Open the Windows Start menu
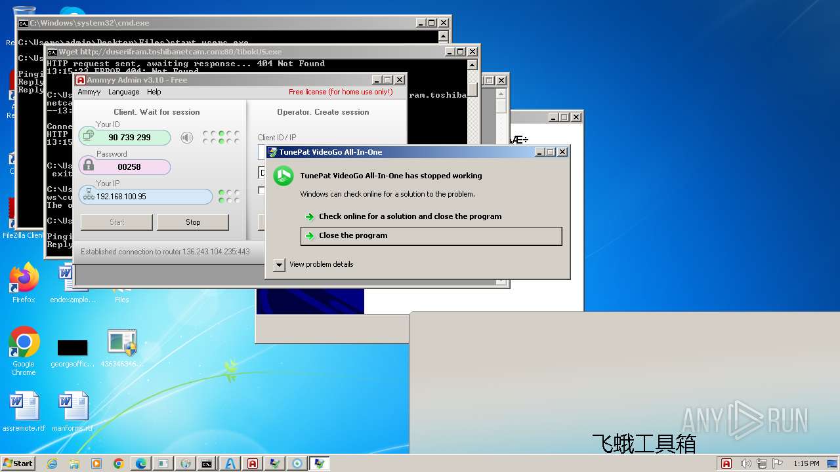The width and height of the screenshot is (840, 472). coord(18,463)
